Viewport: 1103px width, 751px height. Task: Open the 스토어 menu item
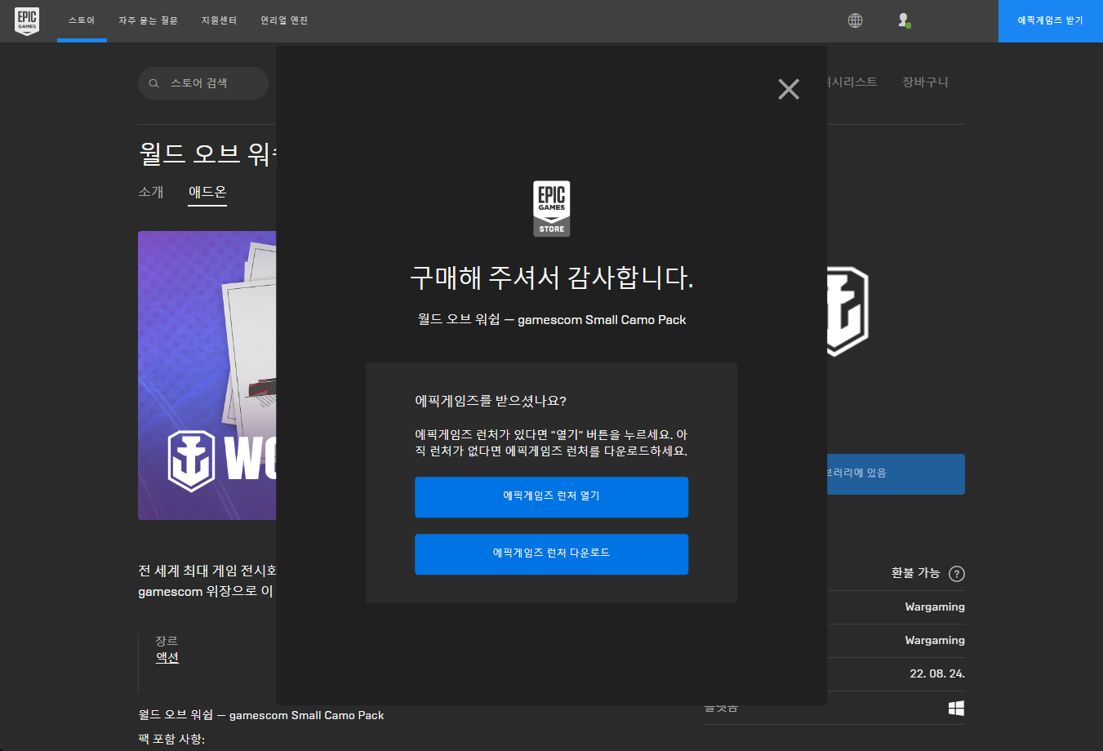[82, 20]
